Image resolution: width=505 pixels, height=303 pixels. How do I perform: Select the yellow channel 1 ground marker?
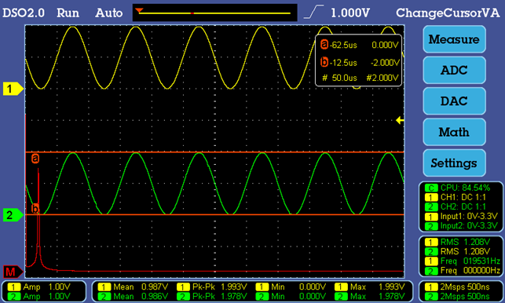point(13,89)
